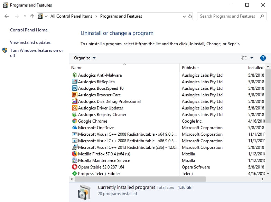Expand chevron after All Control Panel Items
271x202 pixels.
pos(96,16)
